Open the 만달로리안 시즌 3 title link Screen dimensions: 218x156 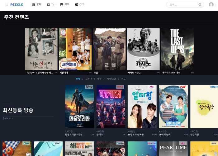point(73,134)
